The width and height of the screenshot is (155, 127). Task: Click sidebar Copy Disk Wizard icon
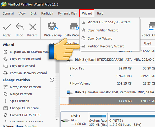coord(5,66)
